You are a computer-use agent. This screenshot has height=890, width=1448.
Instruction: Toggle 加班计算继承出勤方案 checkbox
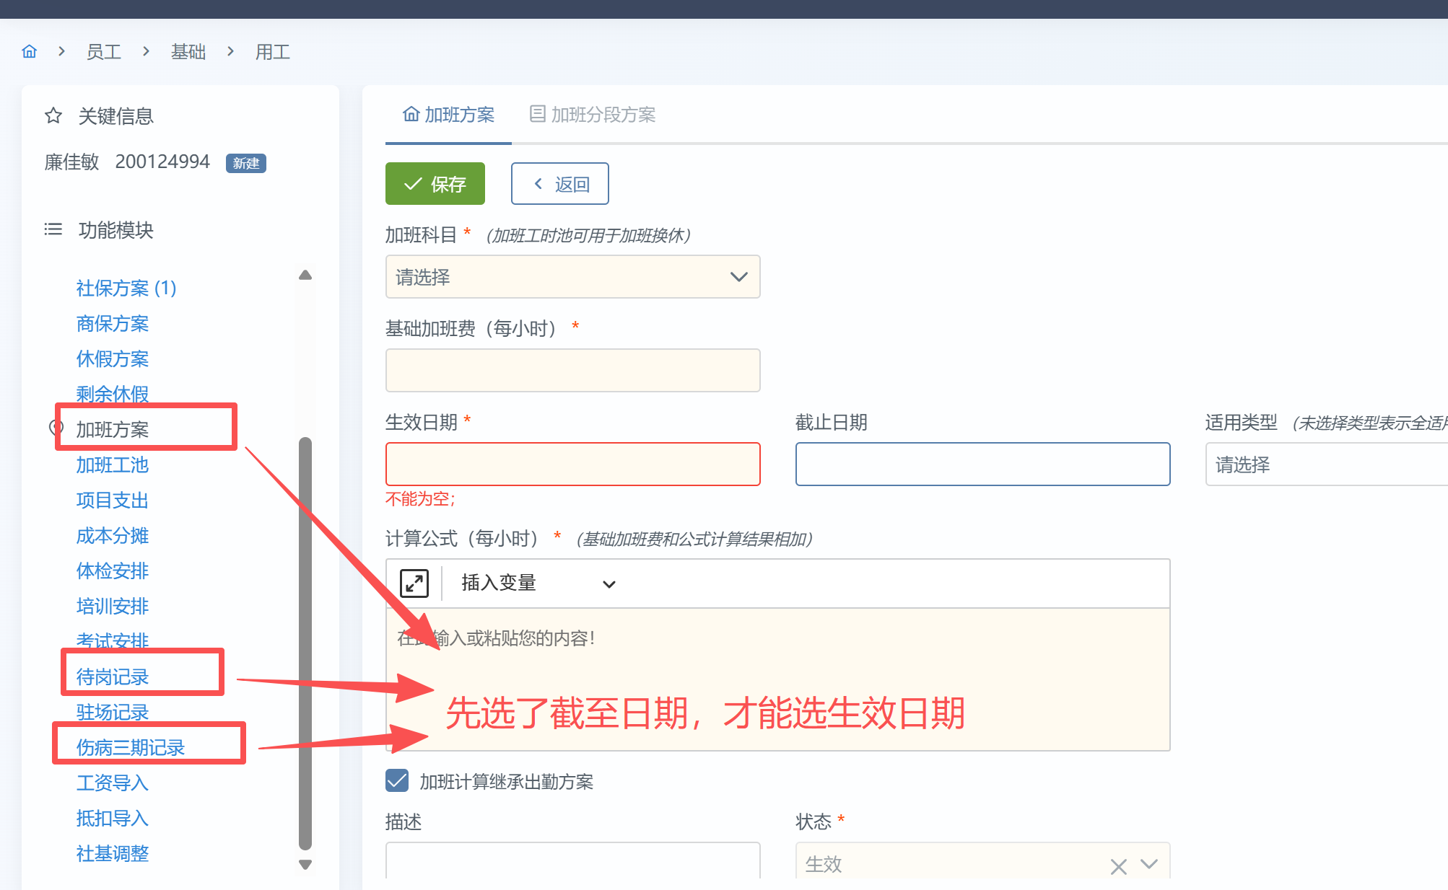click(397, 780)
